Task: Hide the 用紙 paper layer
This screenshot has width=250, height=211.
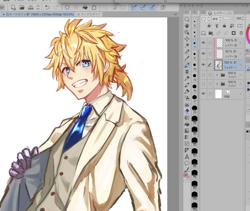Action: pyautogui.click(x=203, y=94)
